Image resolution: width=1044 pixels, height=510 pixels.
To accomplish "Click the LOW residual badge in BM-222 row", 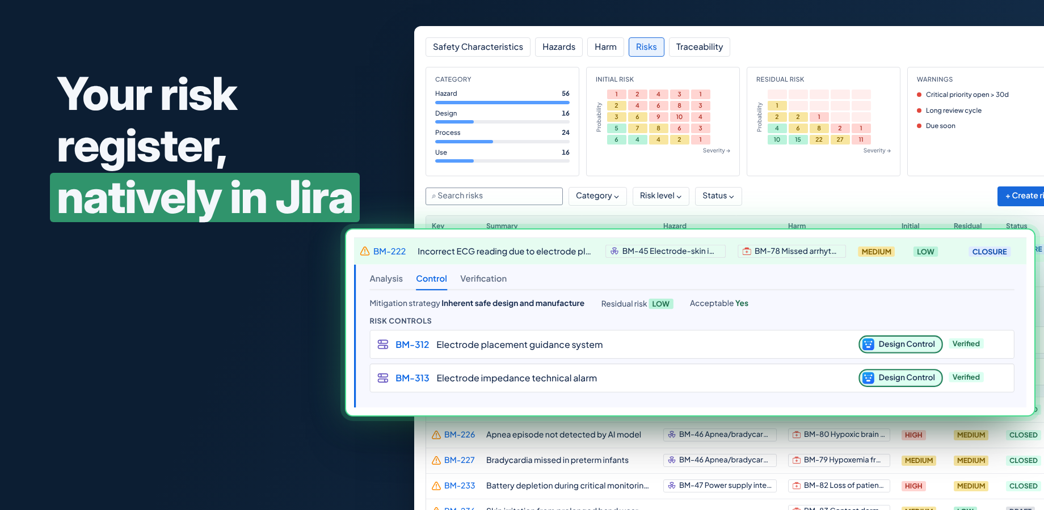I will tap(925, 252).
